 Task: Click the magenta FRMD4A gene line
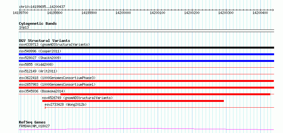(146, 129)
